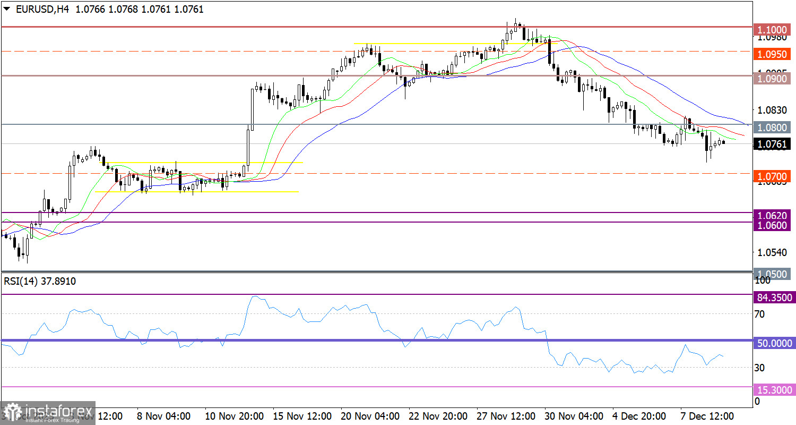Click the 1.0600 purple price label
The height and width of the screenshot is (425, 796).
(x=773, y=225)
